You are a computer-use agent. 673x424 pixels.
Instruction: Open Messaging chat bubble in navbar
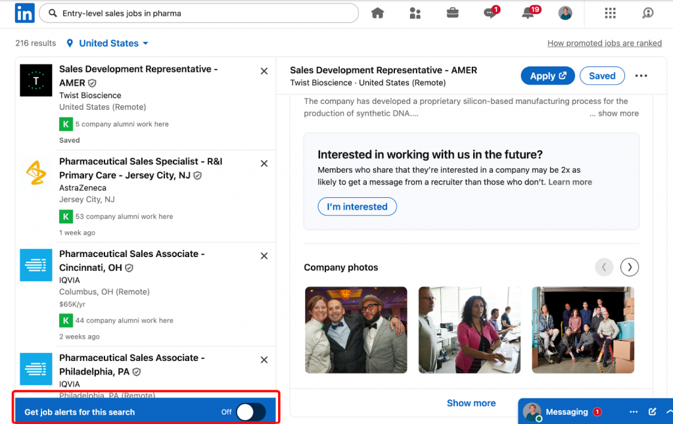[x=491, y=13]
